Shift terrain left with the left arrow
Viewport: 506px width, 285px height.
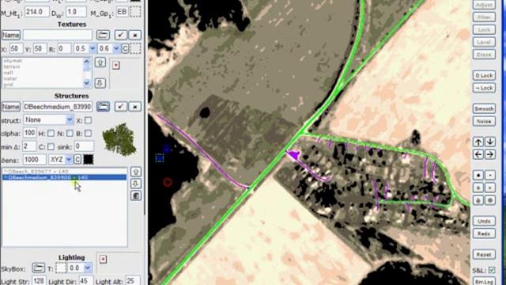[478, 154]
